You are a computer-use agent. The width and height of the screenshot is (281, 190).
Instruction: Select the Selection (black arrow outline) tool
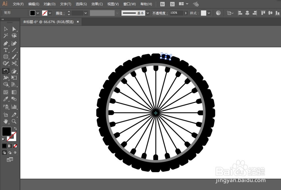pos(6,29)
